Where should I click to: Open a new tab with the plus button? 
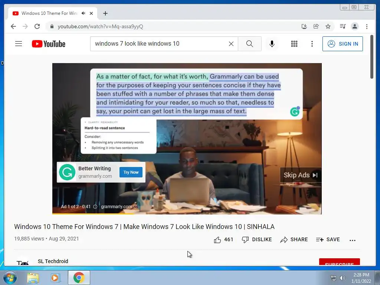pos(105,13)
